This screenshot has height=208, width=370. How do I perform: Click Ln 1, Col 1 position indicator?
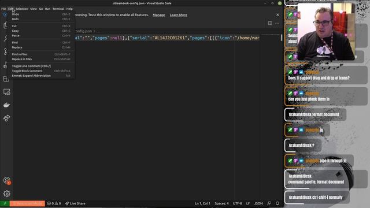[202, 203]
